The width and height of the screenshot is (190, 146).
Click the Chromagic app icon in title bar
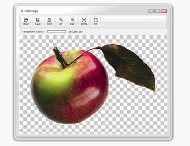pyautogui.click(x=22, y=11)
